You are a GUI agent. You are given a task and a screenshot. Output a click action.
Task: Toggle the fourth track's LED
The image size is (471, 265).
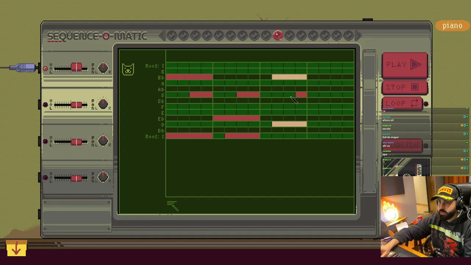pyautogui.click(x=45, y=178)
